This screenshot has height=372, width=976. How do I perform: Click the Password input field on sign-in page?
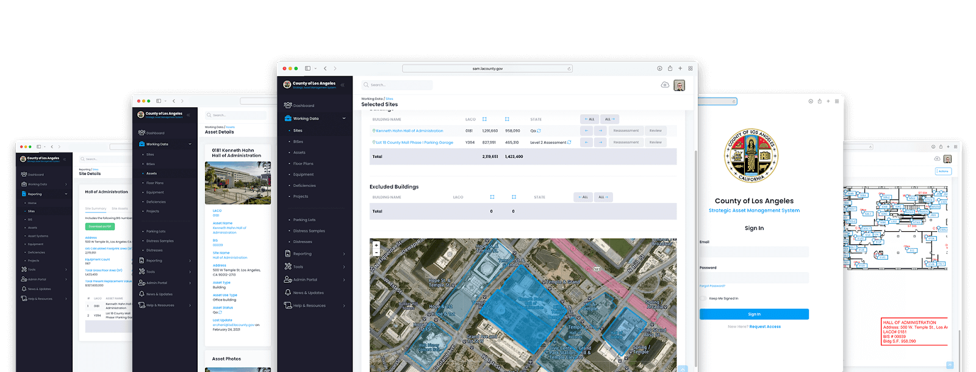[754, 277]
